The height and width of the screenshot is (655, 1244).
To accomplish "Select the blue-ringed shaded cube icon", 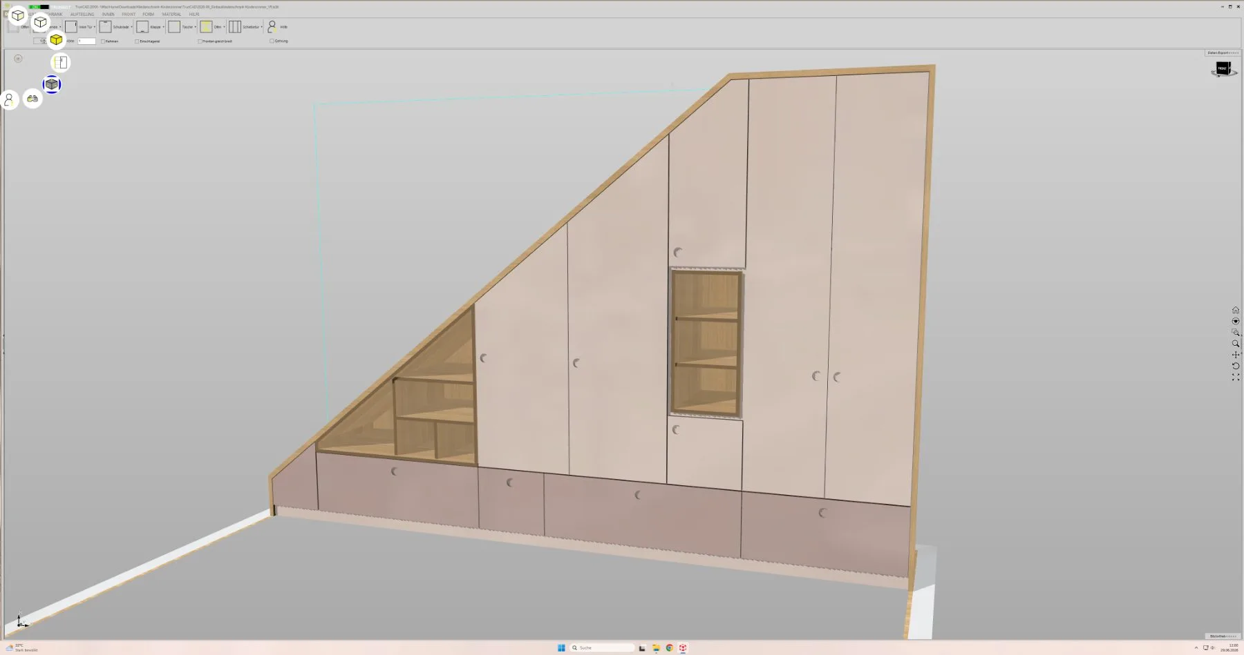I will pos(52,84).
